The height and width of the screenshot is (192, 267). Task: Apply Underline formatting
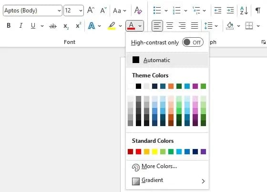point(33,26)
